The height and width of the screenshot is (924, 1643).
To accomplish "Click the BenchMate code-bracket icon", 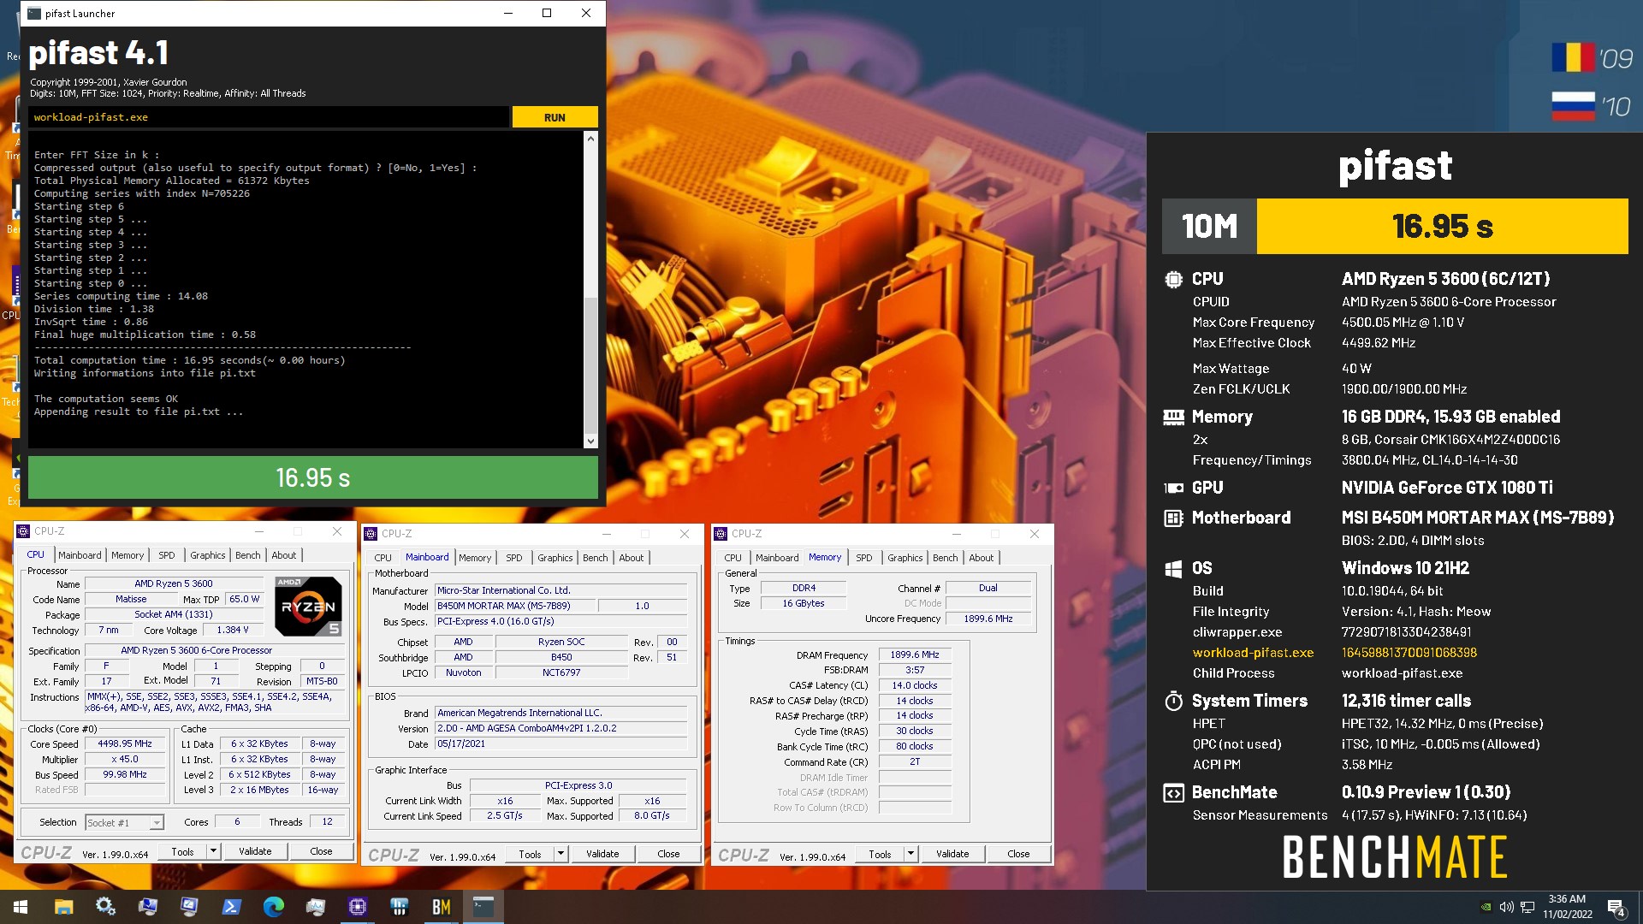I will [x=1173, y=792].
